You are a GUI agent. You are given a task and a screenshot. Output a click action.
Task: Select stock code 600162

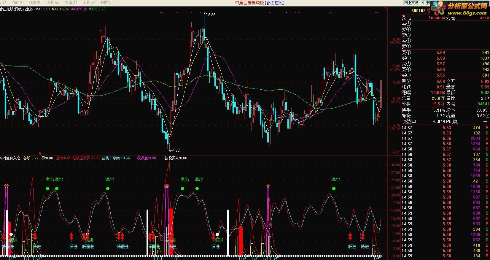419,11
